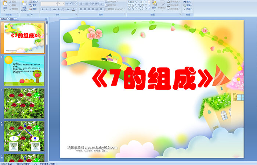
Task: Select the Isosceles Triangle shape
Action: (133, 6)
